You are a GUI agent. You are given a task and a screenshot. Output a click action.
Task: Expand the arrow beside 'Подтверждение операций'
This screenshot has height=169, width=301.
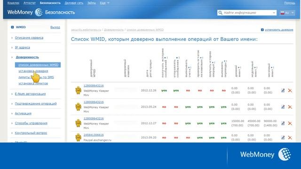coord(12,104)
